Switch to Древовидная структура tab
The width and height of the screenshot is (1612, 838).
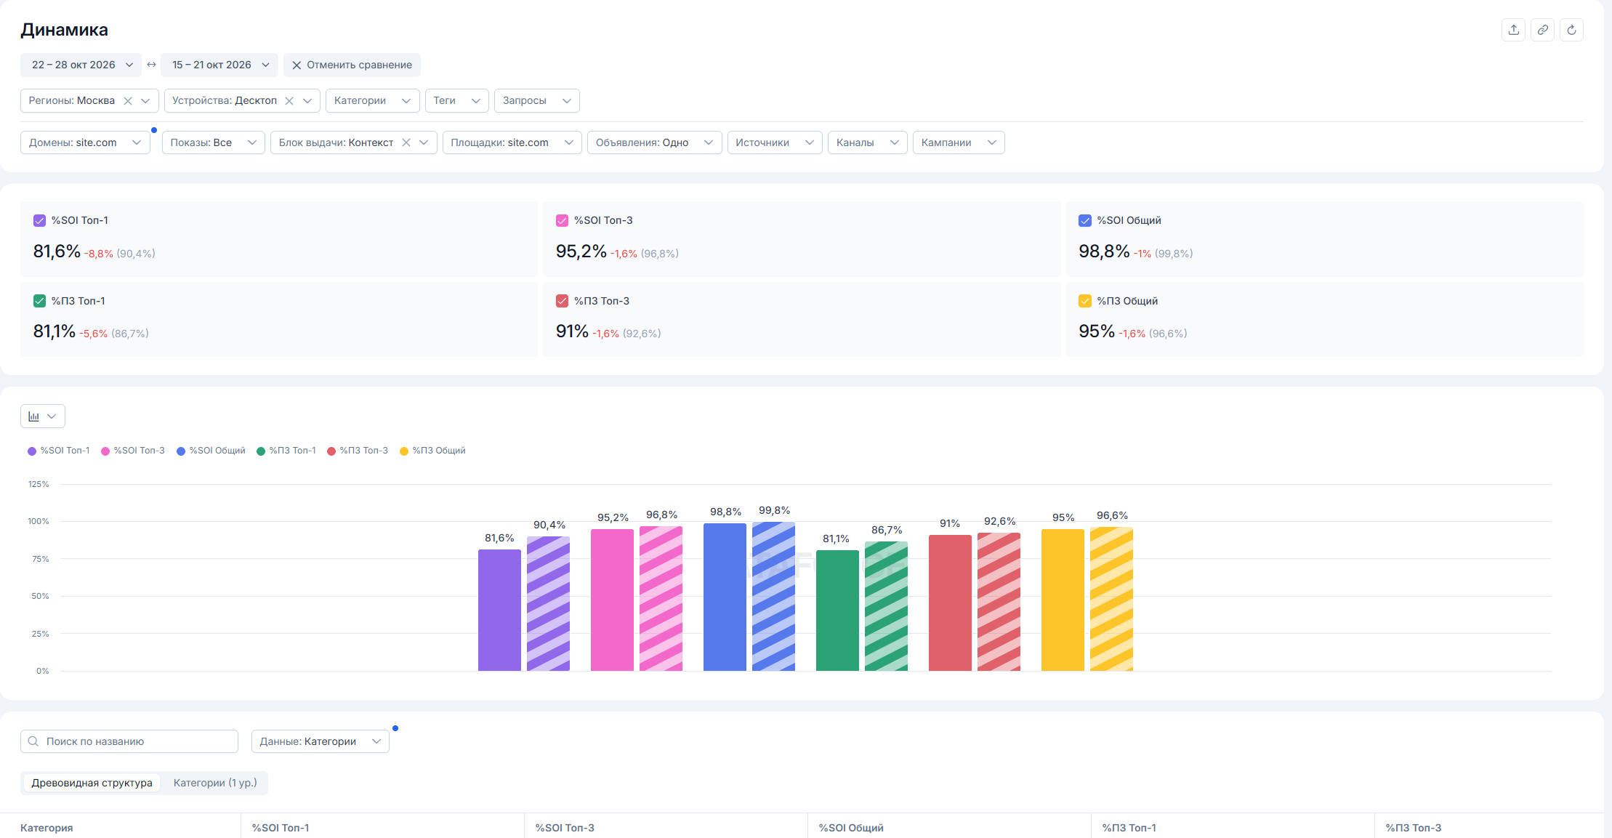click(x=92, y=783)
